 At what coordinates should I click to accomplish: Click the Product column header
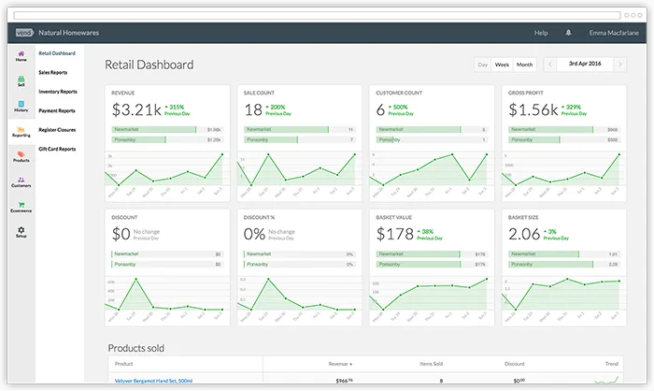pos(123,364)
